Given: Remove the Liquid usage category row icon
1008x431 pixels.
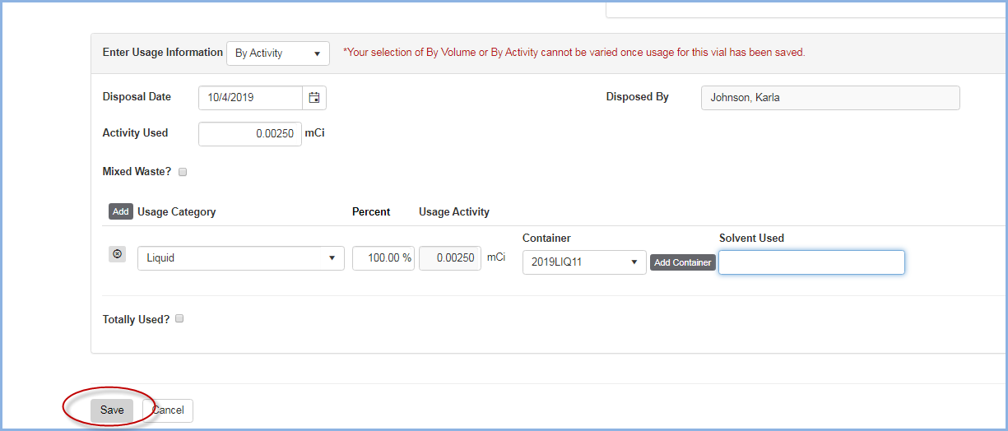Looking at the screenshot, I should pos(117,255).
